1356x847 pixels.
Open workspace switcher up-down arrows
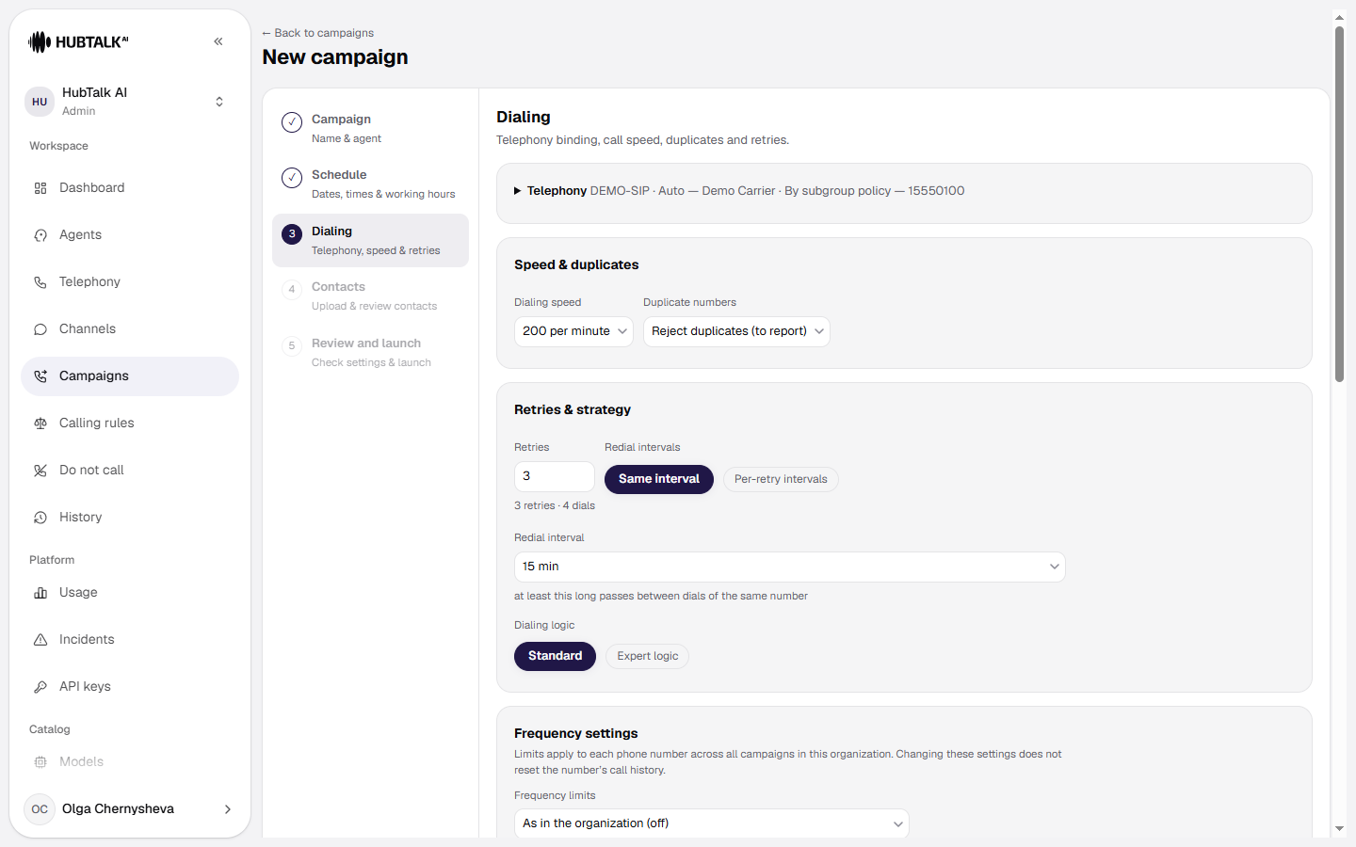(219, 102)
